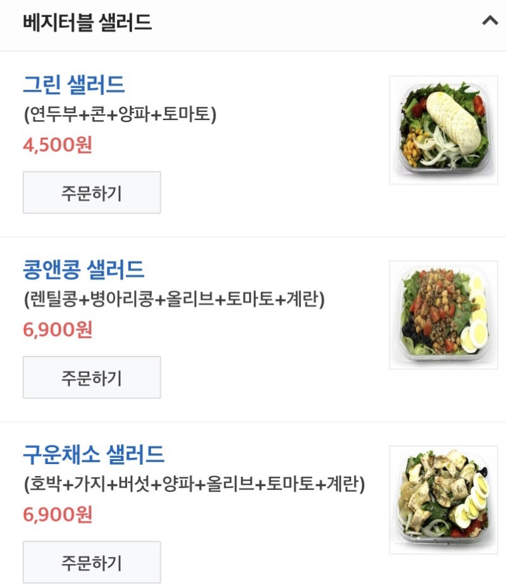
Task: Click the sliced tofu in the 그린 샐러드 photo
Action: [454, 120]
